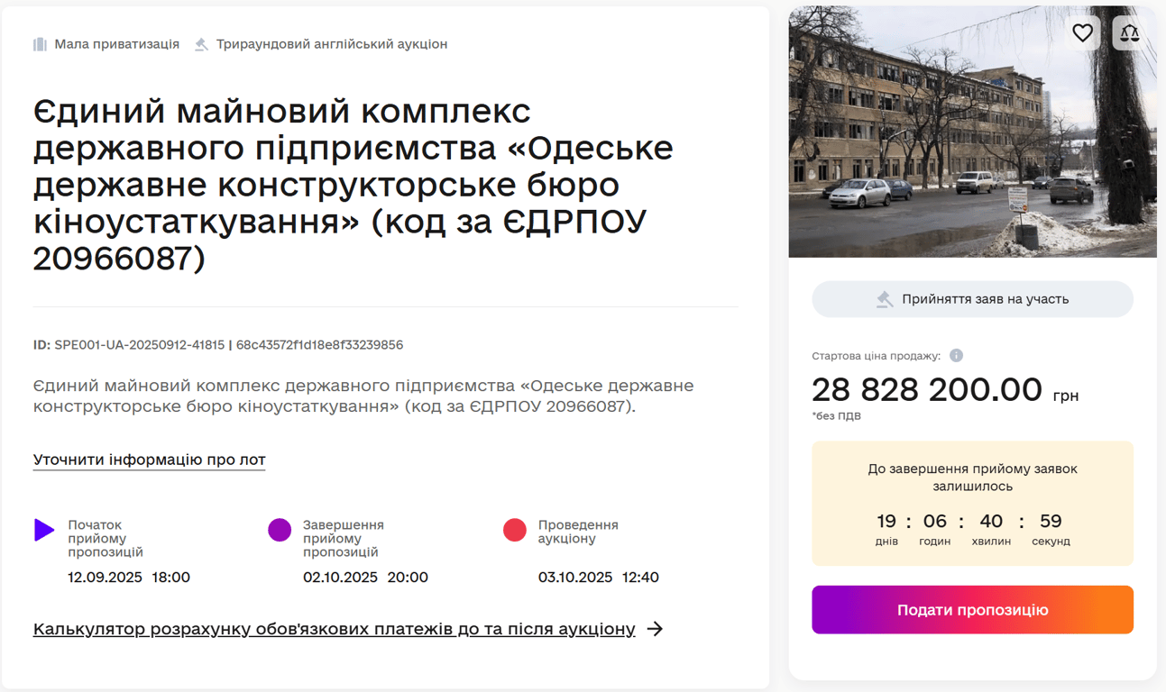1166x692 pixels.
Task: Click the purple play triangle marking proposal start
Action: [44, 531]
